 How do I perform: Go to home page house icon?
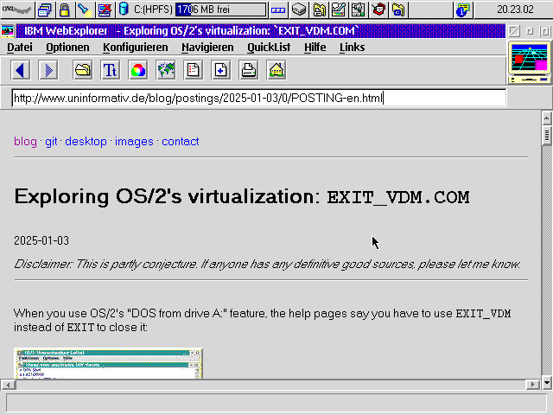(x=276, y=70)
